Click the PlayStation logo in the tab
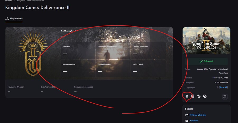 (7, 19)
